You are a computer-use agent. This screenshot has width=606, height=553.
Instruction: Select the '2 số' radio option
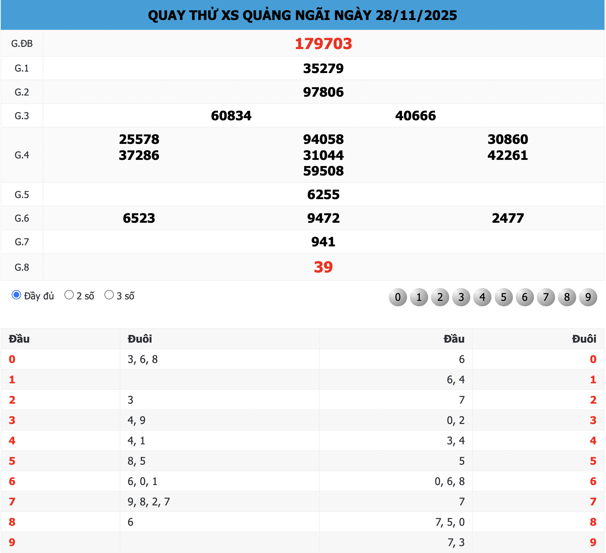69,295
